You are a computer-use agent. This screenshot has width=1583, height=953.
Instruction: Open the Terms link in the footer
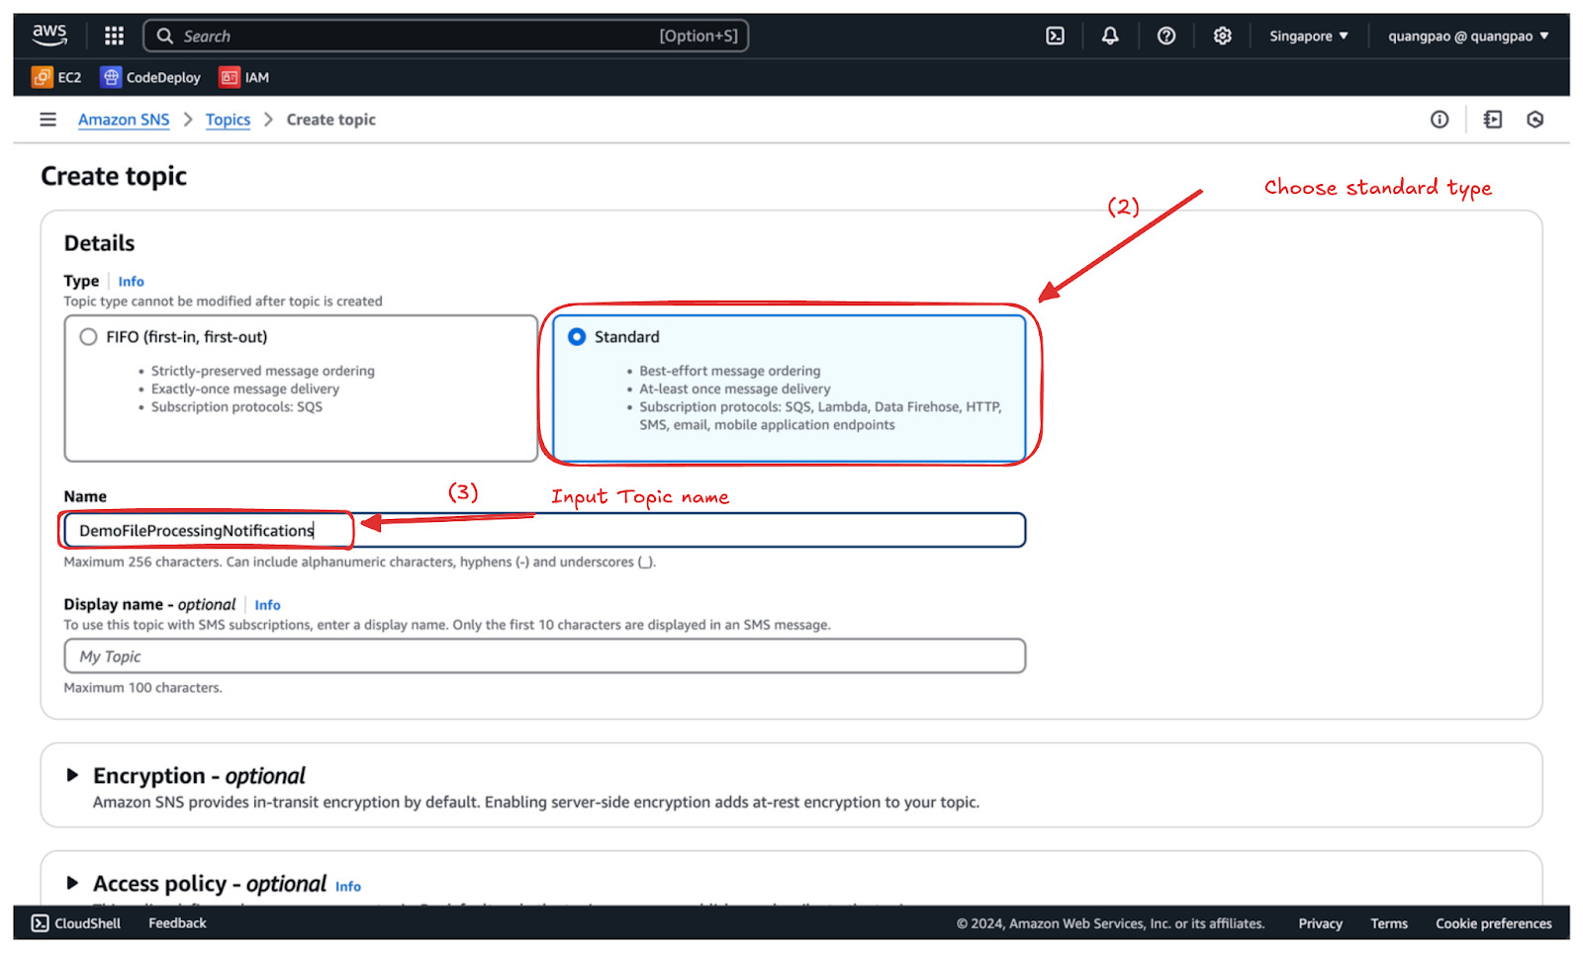tap(1388, 923)
